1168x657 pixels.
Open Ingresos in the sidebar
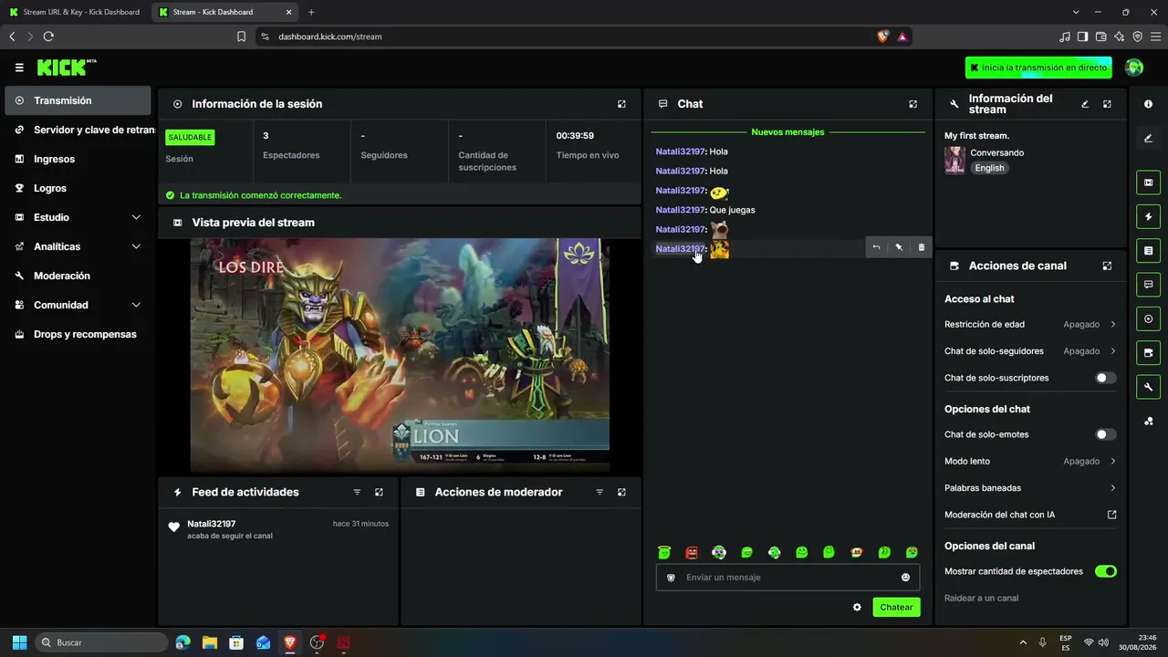point(78,159)
